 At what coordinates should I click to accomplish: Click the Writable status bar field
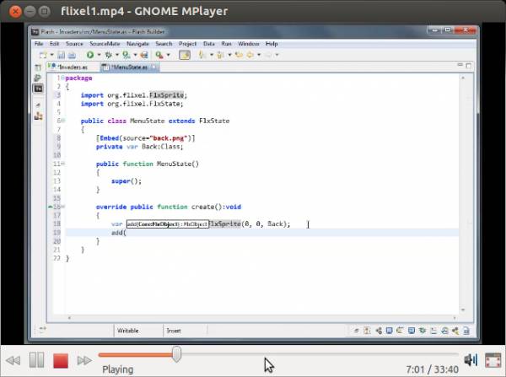pos(128,331)
